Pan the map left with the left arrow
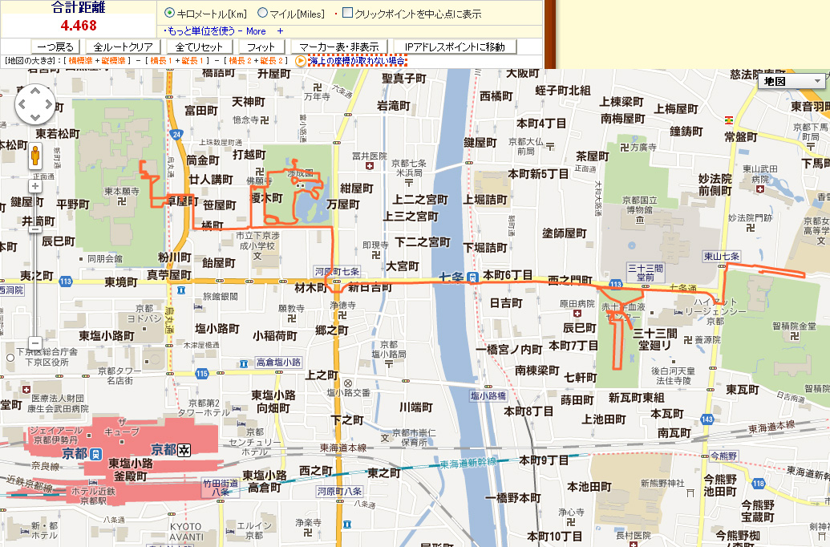 [21, 102]
